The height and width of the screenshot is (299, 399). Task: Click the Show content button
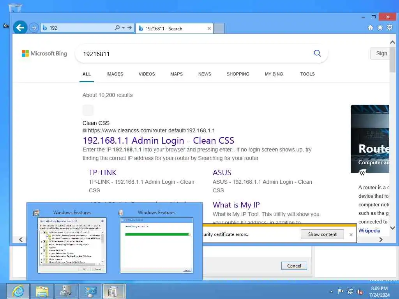click(x=322, y=234)
